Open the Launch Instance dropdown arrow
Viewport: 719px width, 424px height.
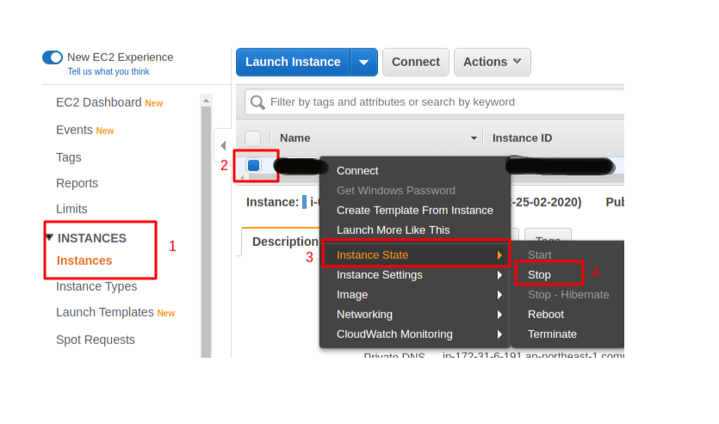point(363,62)
